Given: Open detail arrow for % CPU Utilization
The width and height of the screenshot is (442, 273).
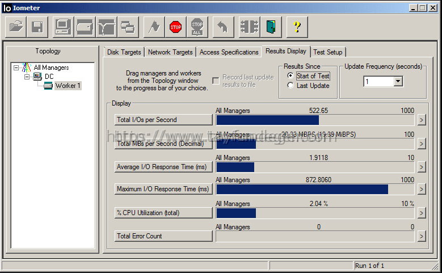Looking at the screenshot, I should 422,213.
